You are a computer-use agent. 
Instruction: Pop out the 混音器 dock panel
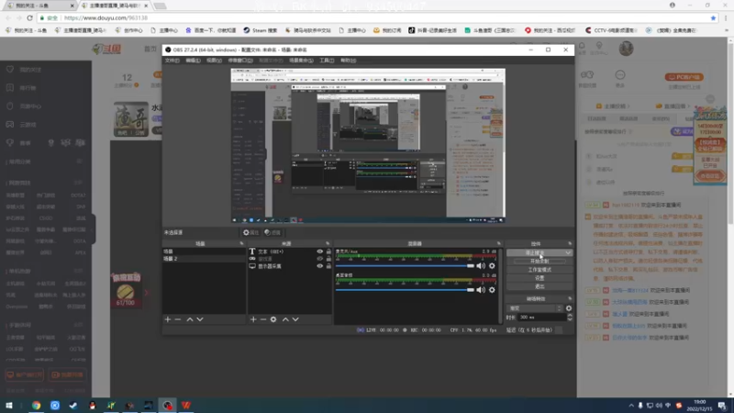point(498,243)
